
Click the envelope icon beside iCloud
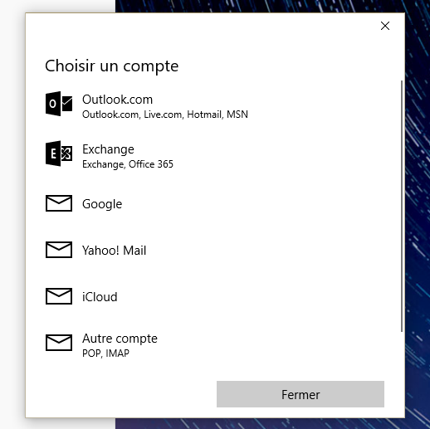pyautogui.click(x=59, y=296)
